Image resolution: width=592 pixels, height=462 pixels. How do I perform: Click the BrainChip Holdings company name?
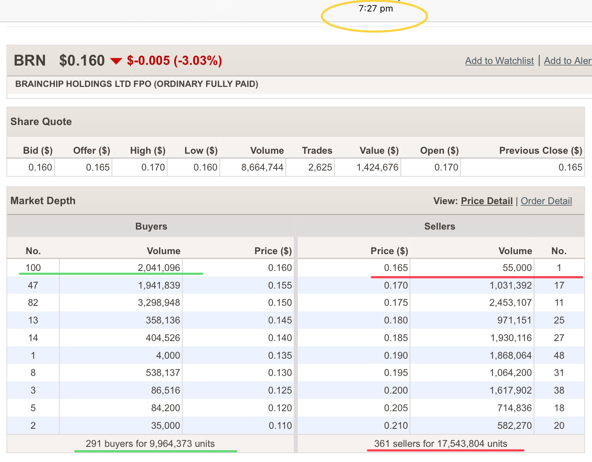click(136, 84)
